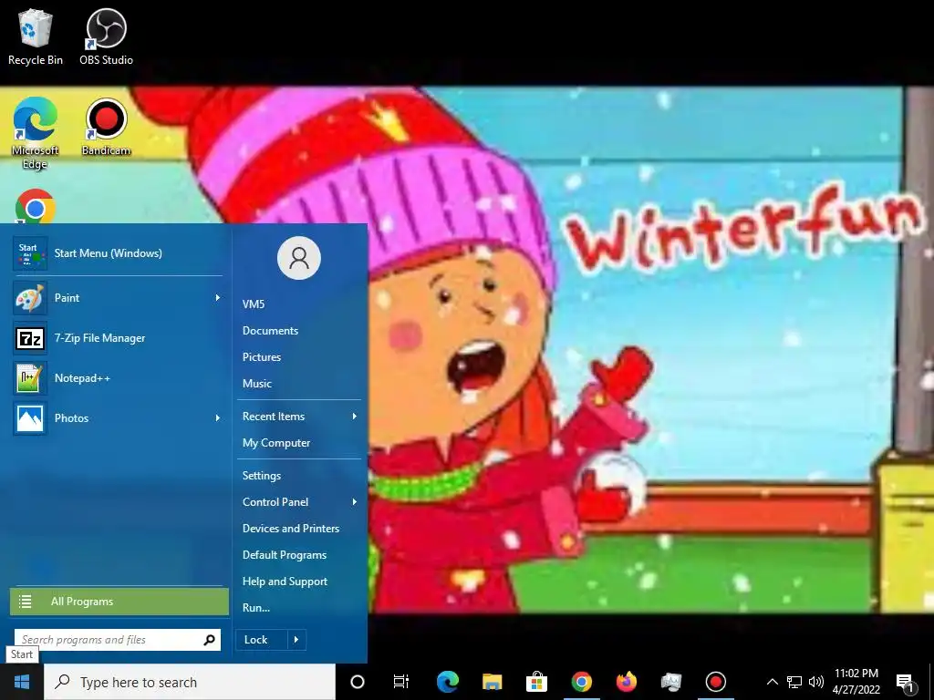Click the taskbar Type here to search box

(x=190, y=682)
